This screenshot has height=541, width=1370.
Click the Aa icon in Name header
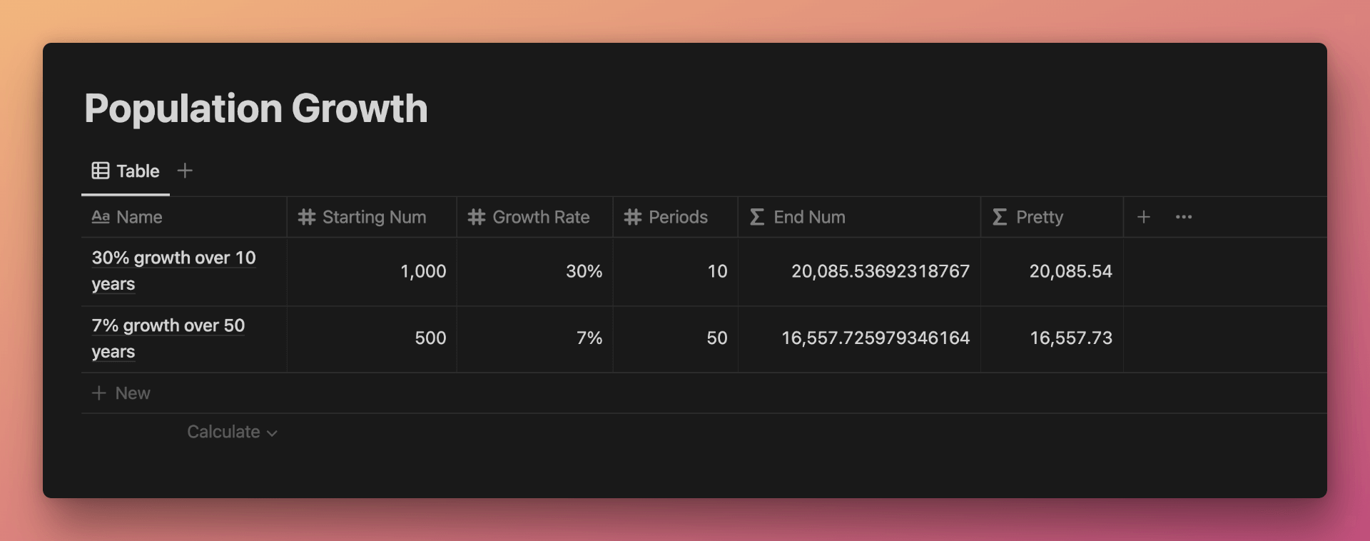[101, 217]
